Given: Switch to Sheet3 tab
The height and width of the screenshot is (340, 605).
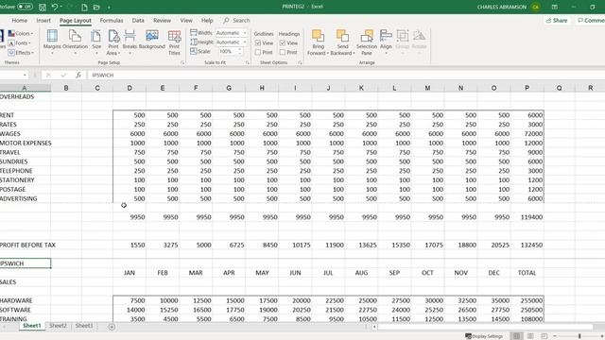Looking at the screenshot, I should click(x=84, y=326).
